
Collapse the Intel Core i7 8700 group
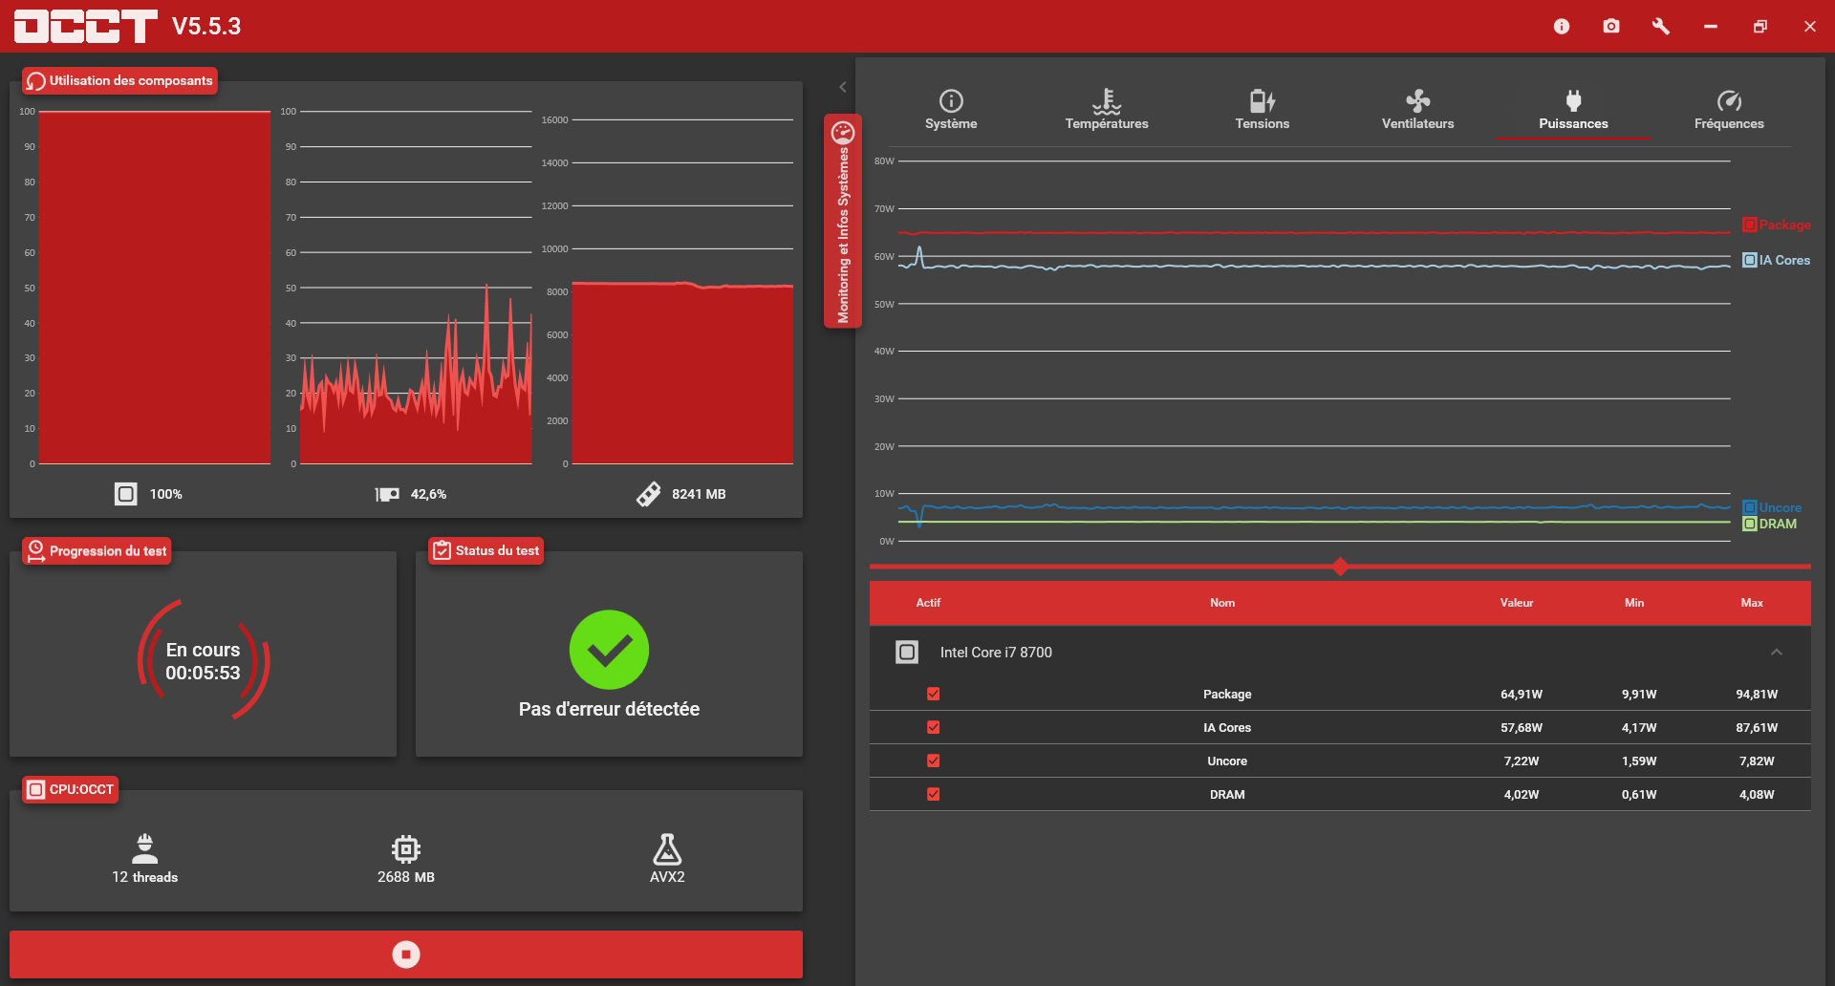tap(1777, 653)
